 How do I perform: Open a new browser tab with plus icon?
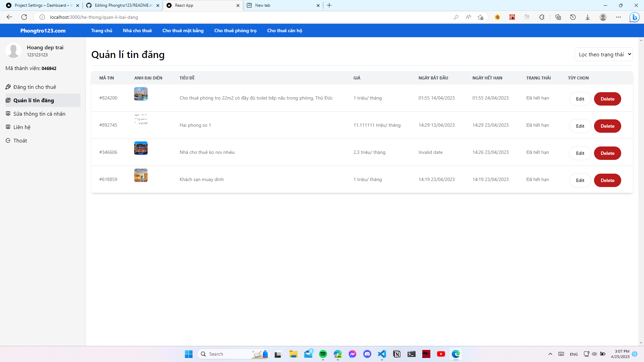[329, 5]
